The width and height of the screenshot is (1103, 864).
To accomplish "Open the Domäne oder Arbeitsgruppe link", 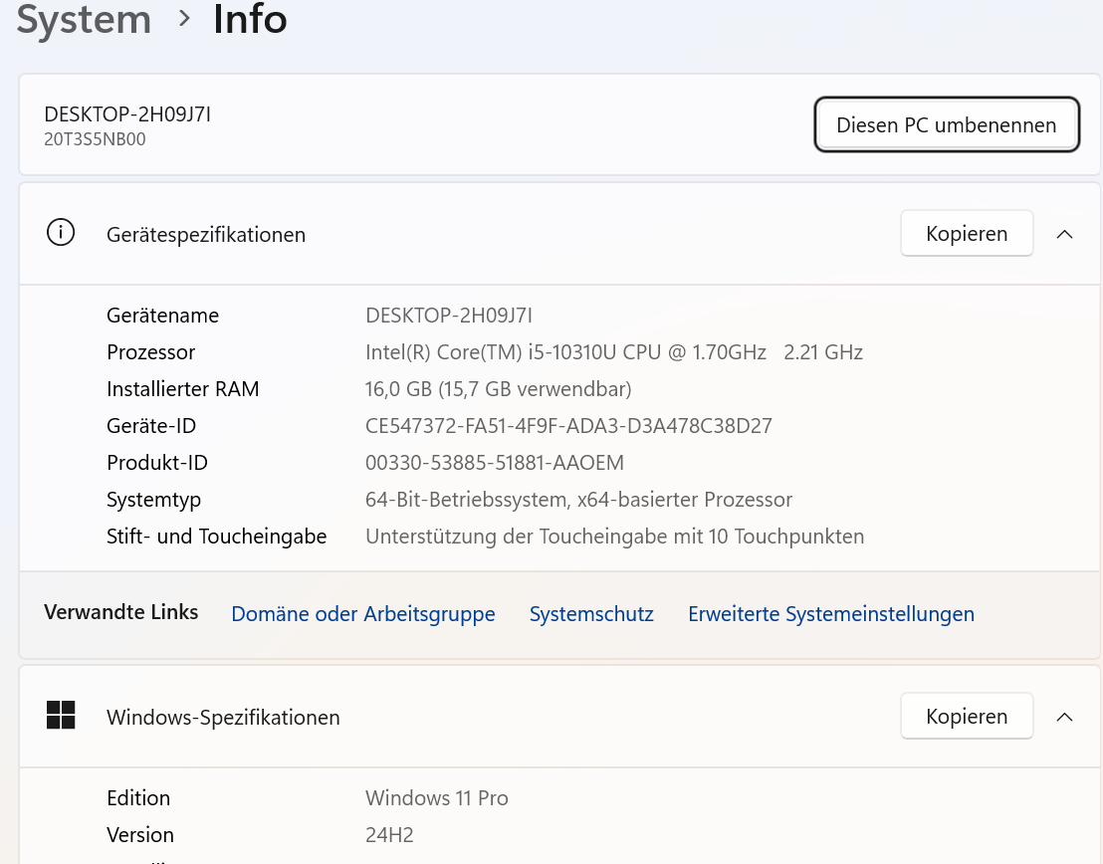I will pyautogui.click(x=362, y=614).
